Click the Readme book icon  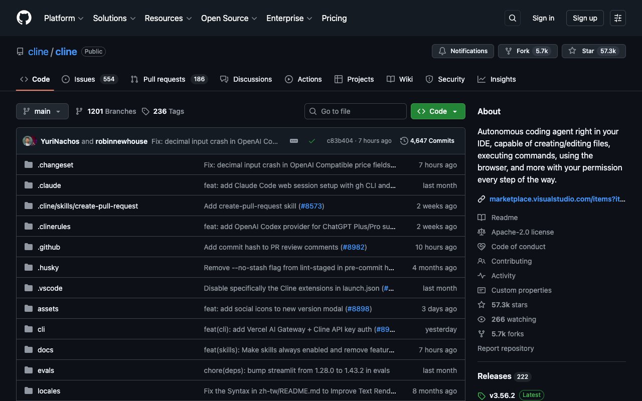click(x=481, y=217)
